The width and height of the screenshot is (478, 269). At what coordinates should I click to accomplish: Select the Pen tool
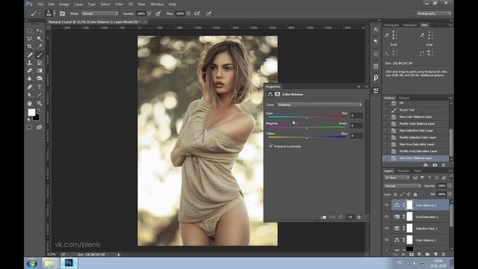click(30, 87)
